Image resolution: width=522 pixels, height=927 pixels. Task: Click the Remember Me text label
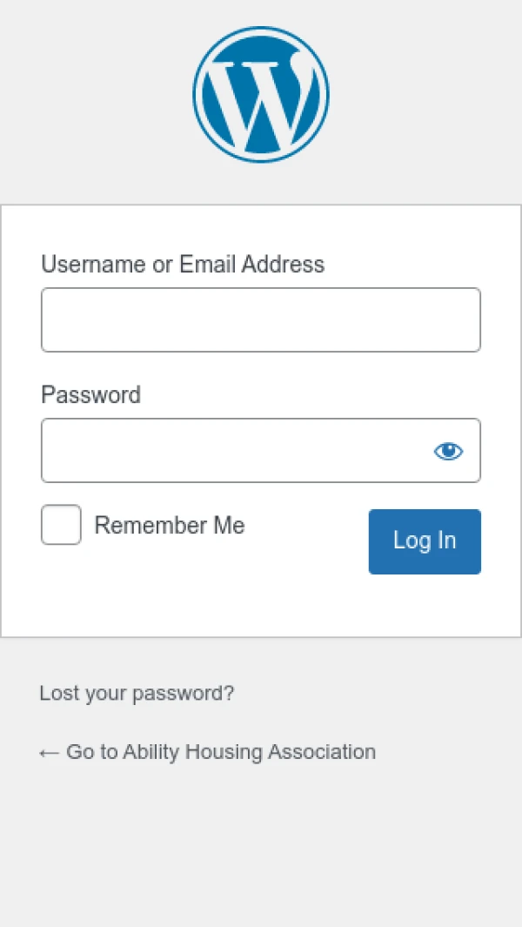170,525
